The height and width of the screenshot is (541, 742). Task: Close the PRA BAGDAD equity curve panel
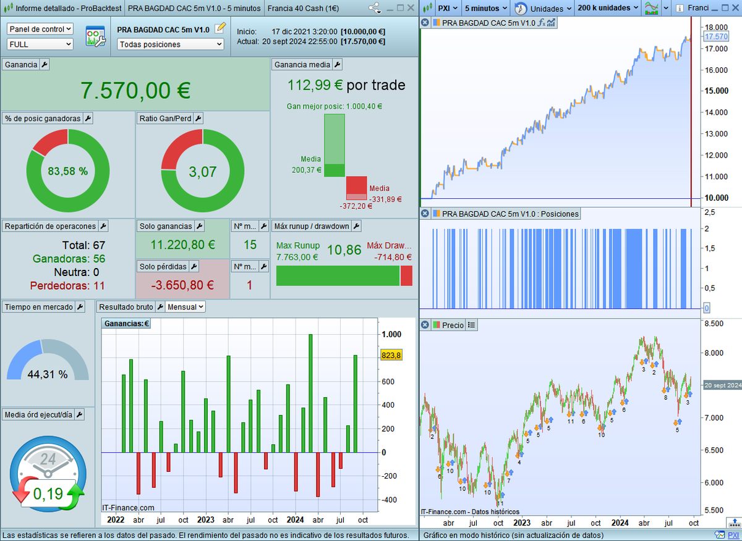[425, 23]
